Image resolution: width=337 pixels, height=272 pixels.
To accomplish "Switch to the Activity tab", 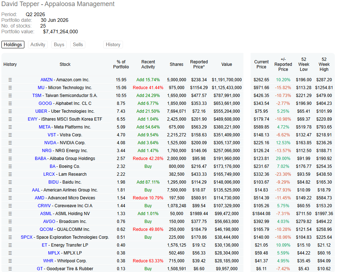I will (x=38, y=45).
